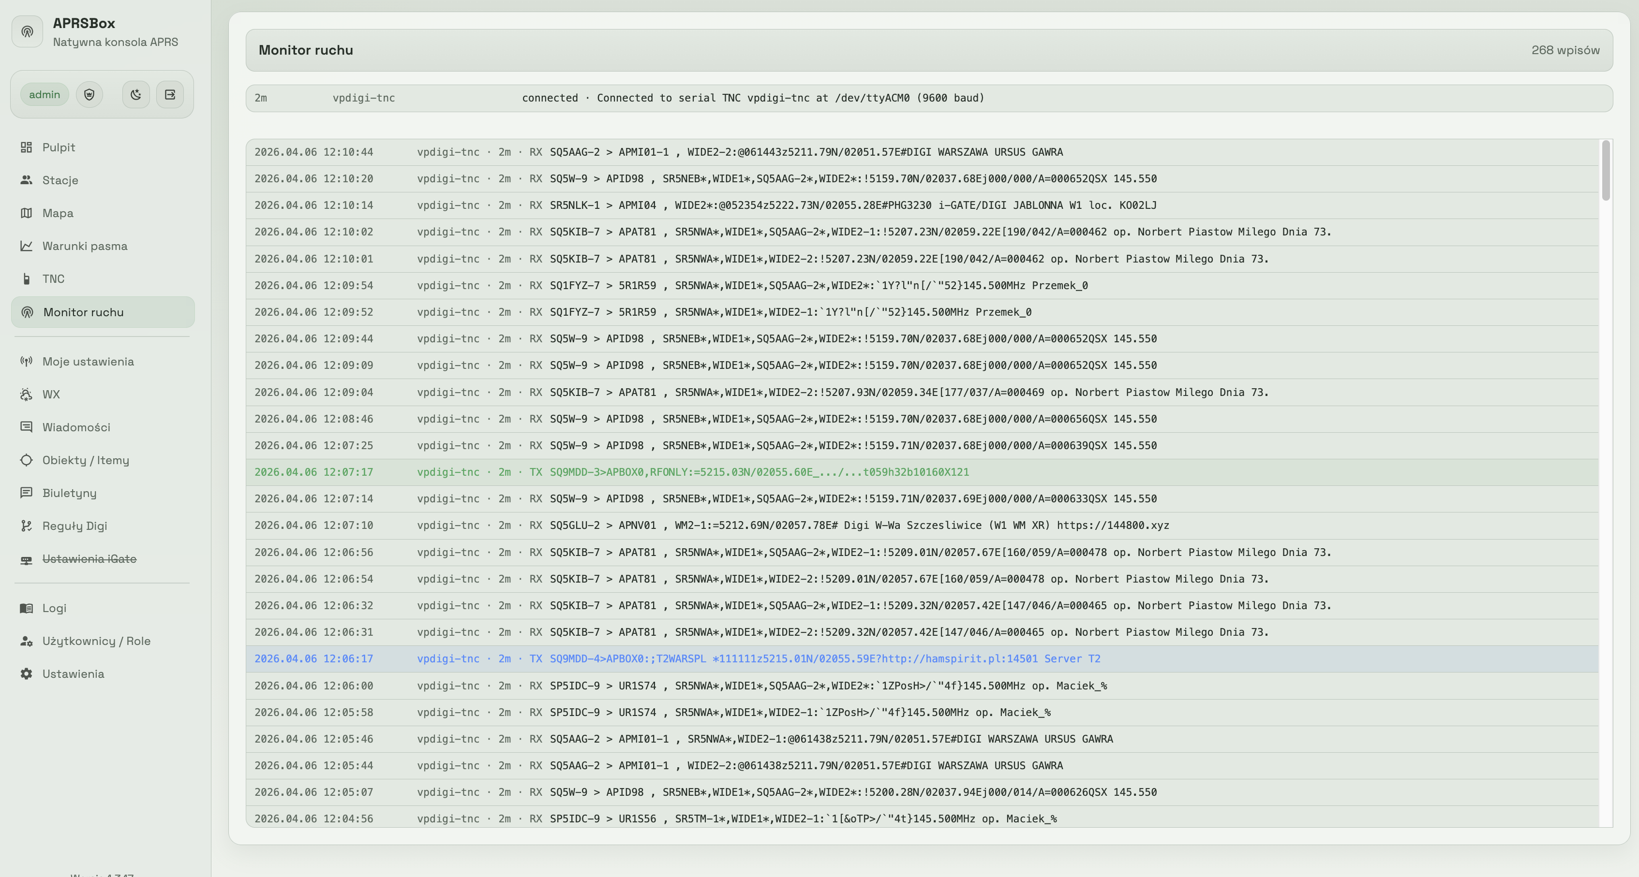
Task: Open the Pulpit dashboard page
Action: coord(59,147)
